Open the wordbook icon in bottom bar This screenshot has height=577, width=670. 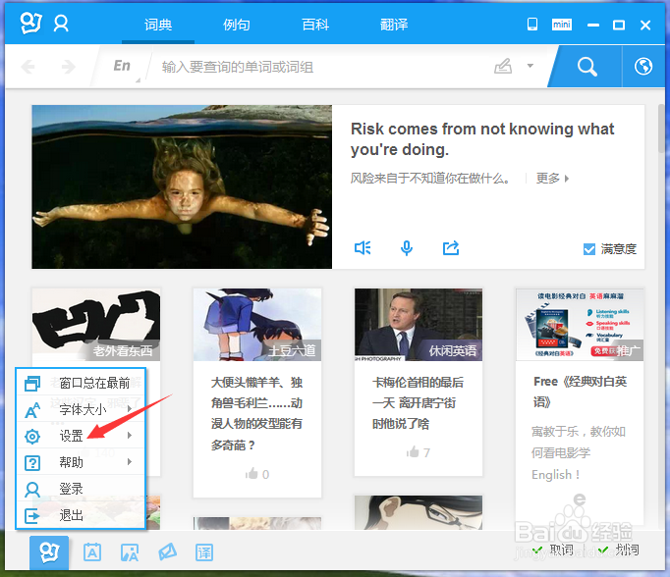coord(92,552)
